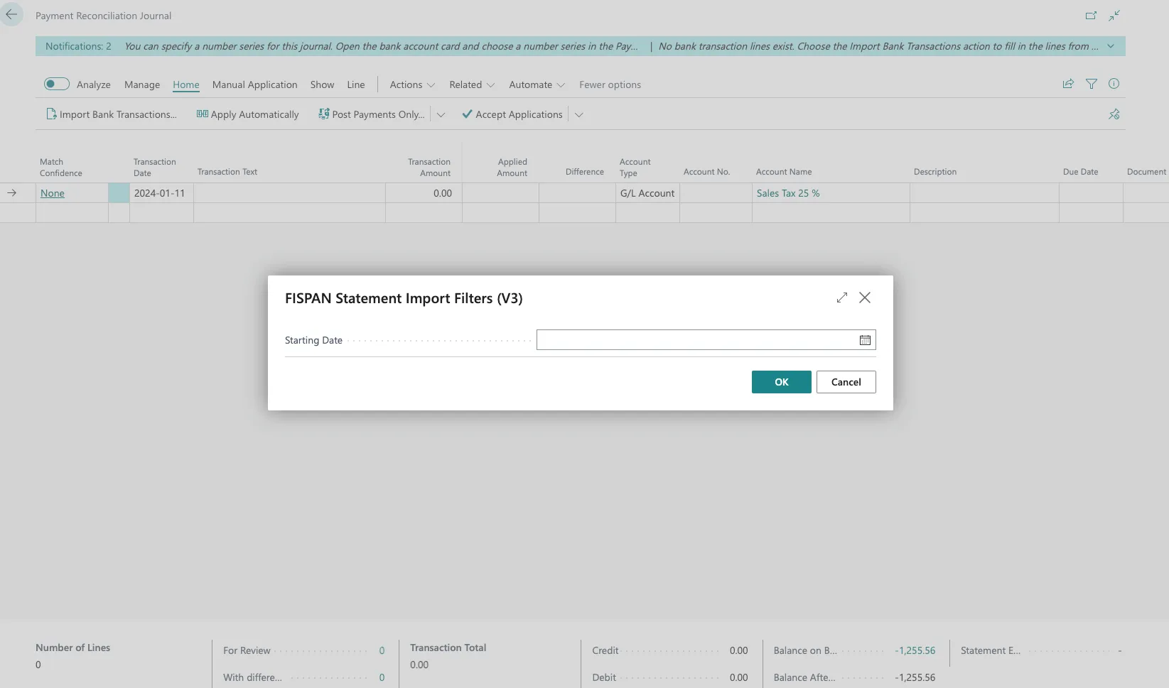Image resolution: width=1169 pixels, height=688 pixels.
Task: Expand the Automate menu
Action: (537, 84)
